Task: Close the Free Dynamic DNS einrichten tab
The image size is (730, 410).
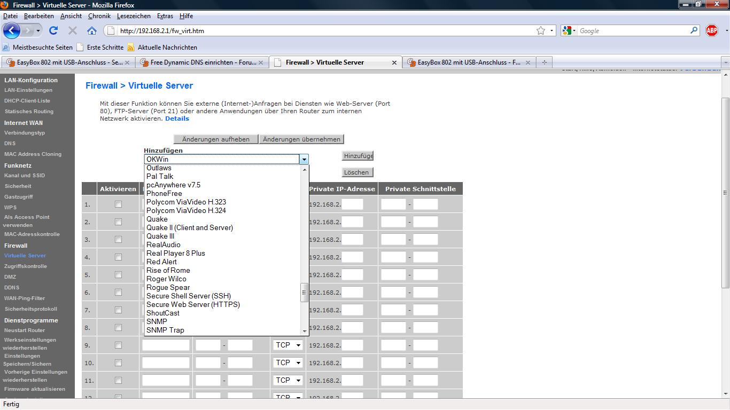Action: pos(260,62)
